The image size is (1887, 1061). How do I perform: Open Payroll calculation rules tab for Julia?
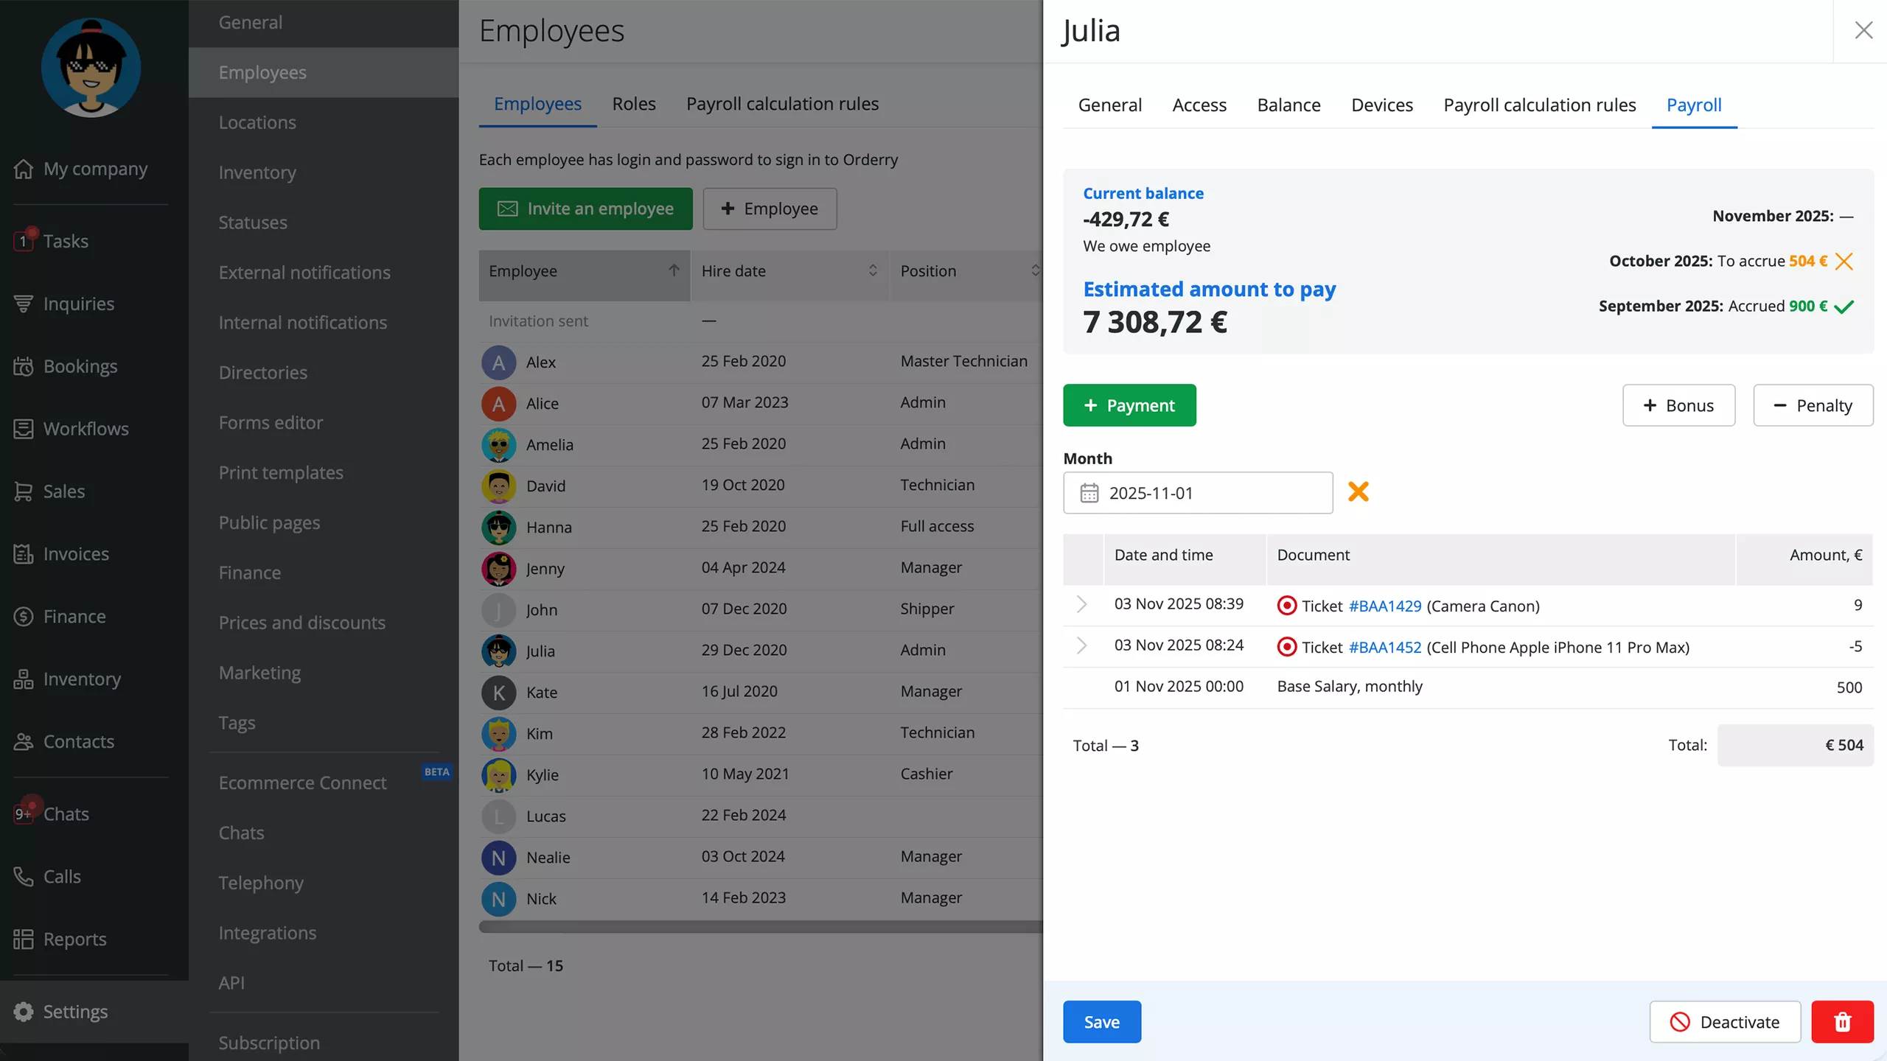(x=1539, y=105)
